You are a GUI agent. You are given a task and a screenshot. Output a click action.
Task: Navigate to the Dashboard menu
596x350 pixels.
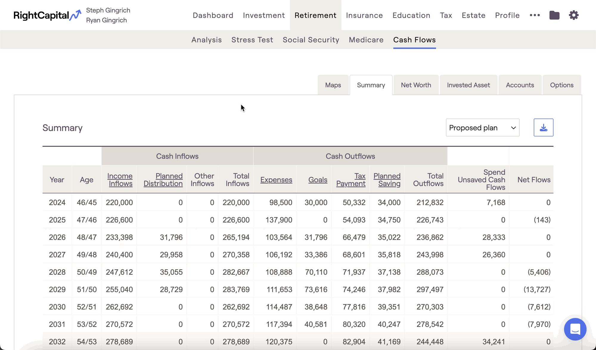coord(213,15)
